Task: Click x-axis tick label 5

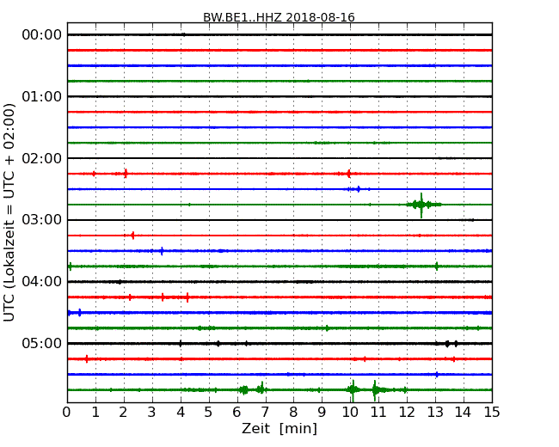Action: pyautogui.click(x=209, y=413)
